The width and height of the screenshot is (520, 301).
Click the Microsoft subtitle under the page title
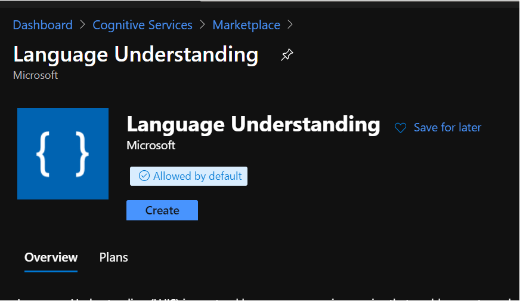(35, 75)
